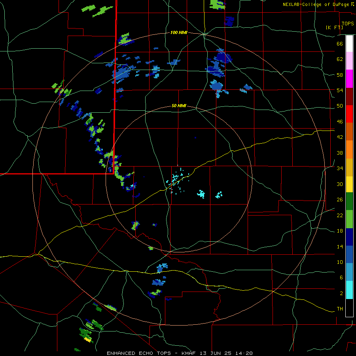Pick the bright orange legend swatch
356x356 pixels.
[x=349, y=150]
